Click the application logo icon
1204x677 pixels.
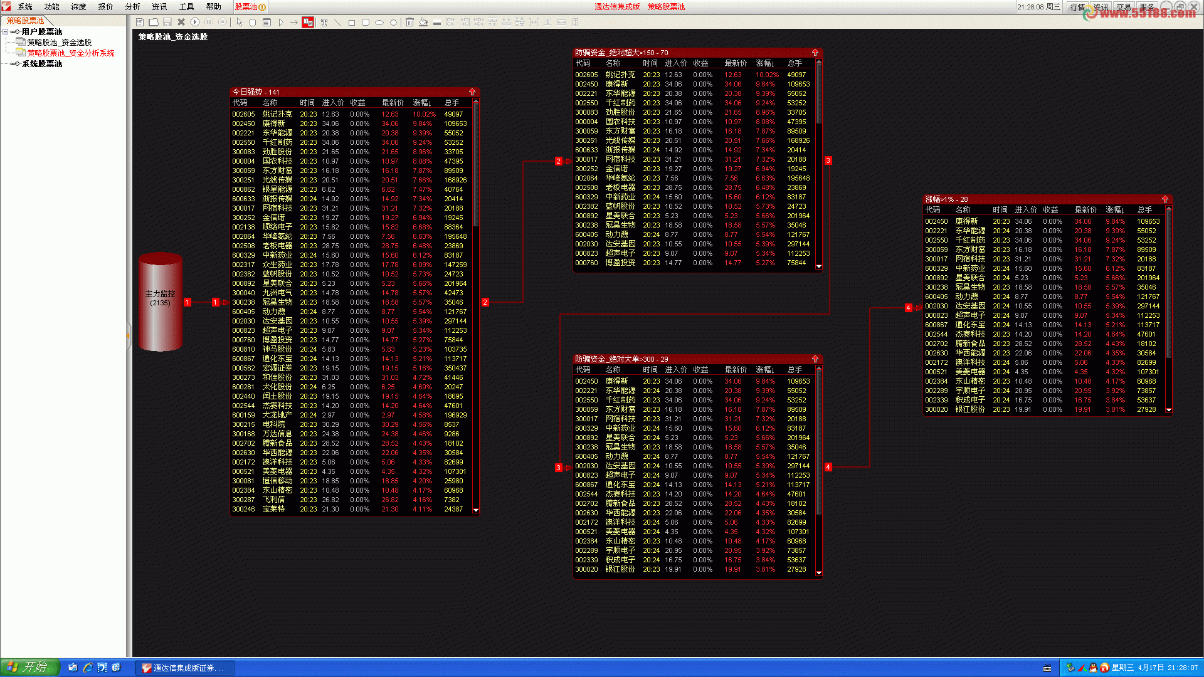pos(6,6)
